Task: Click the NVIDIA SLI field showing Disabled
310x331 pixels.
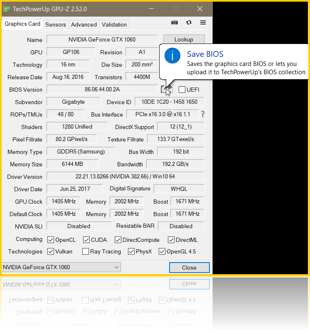Action: pyautogui.click(x=79, y=226)
